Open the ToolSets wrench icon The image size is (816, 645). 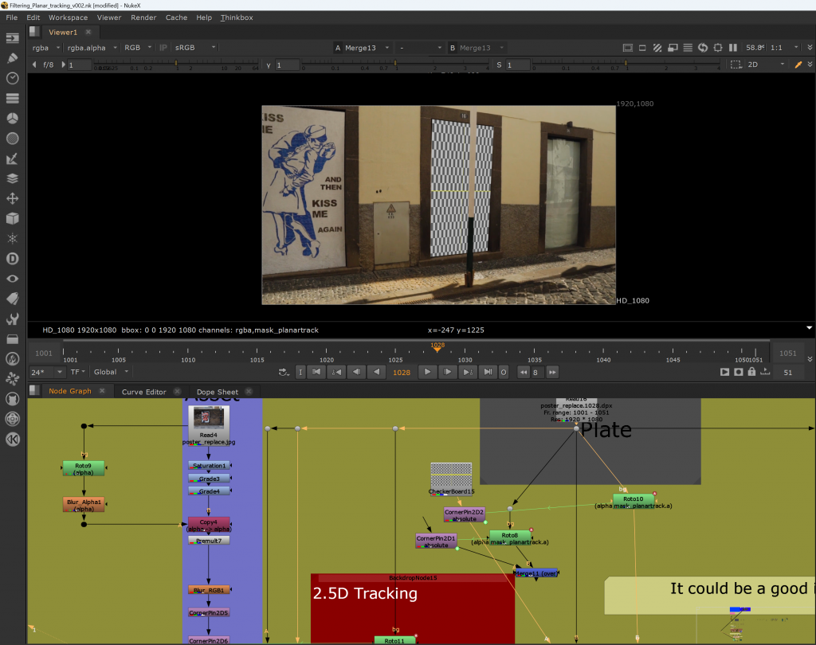[x=13, y=319]
